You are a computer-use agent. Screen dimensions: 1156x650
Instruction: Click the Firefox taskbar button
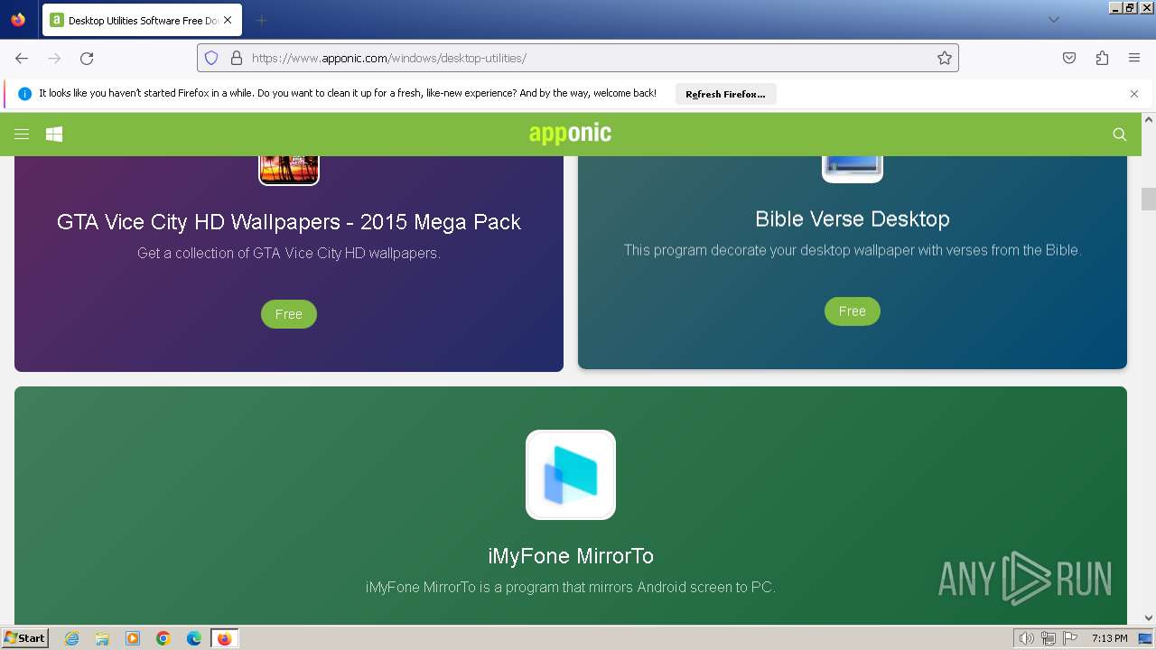click(224, 638)
